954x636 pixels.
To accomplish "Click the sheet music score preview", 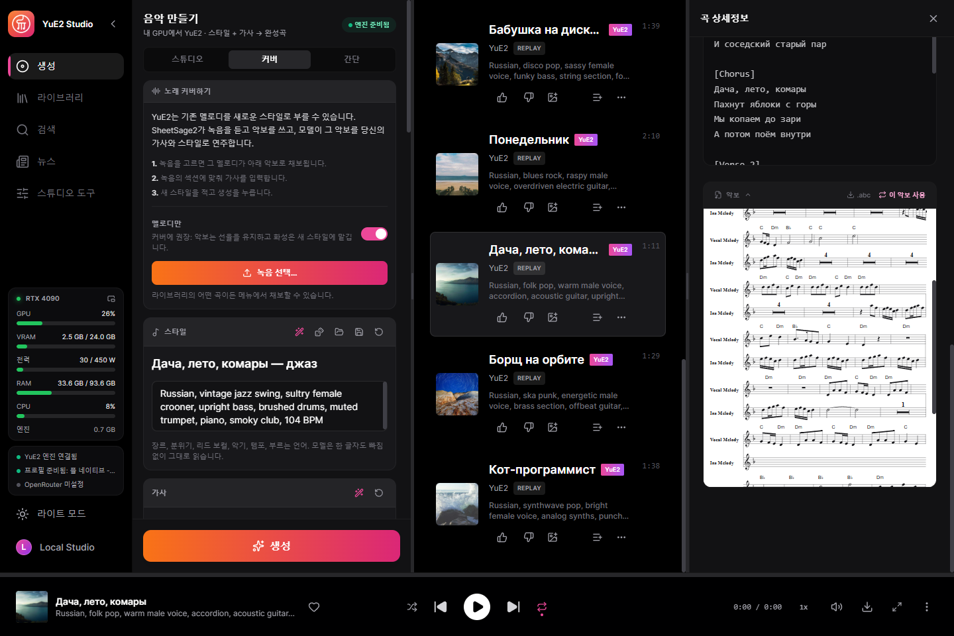I will pos(820,348).
